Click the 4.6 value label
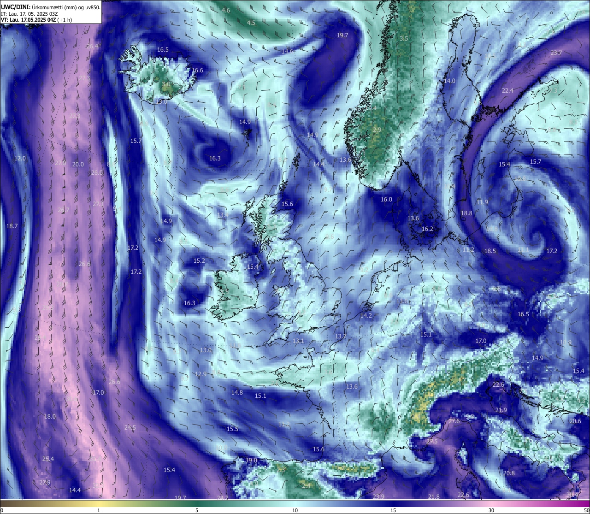This screenshot has width=590, height=514. coord(226,10)
